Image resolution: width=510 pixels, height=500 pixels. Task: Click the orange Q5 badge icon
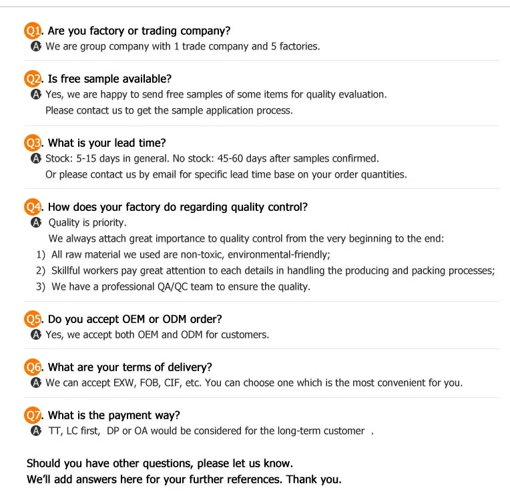pyautogui.click(x=33, y=319)
